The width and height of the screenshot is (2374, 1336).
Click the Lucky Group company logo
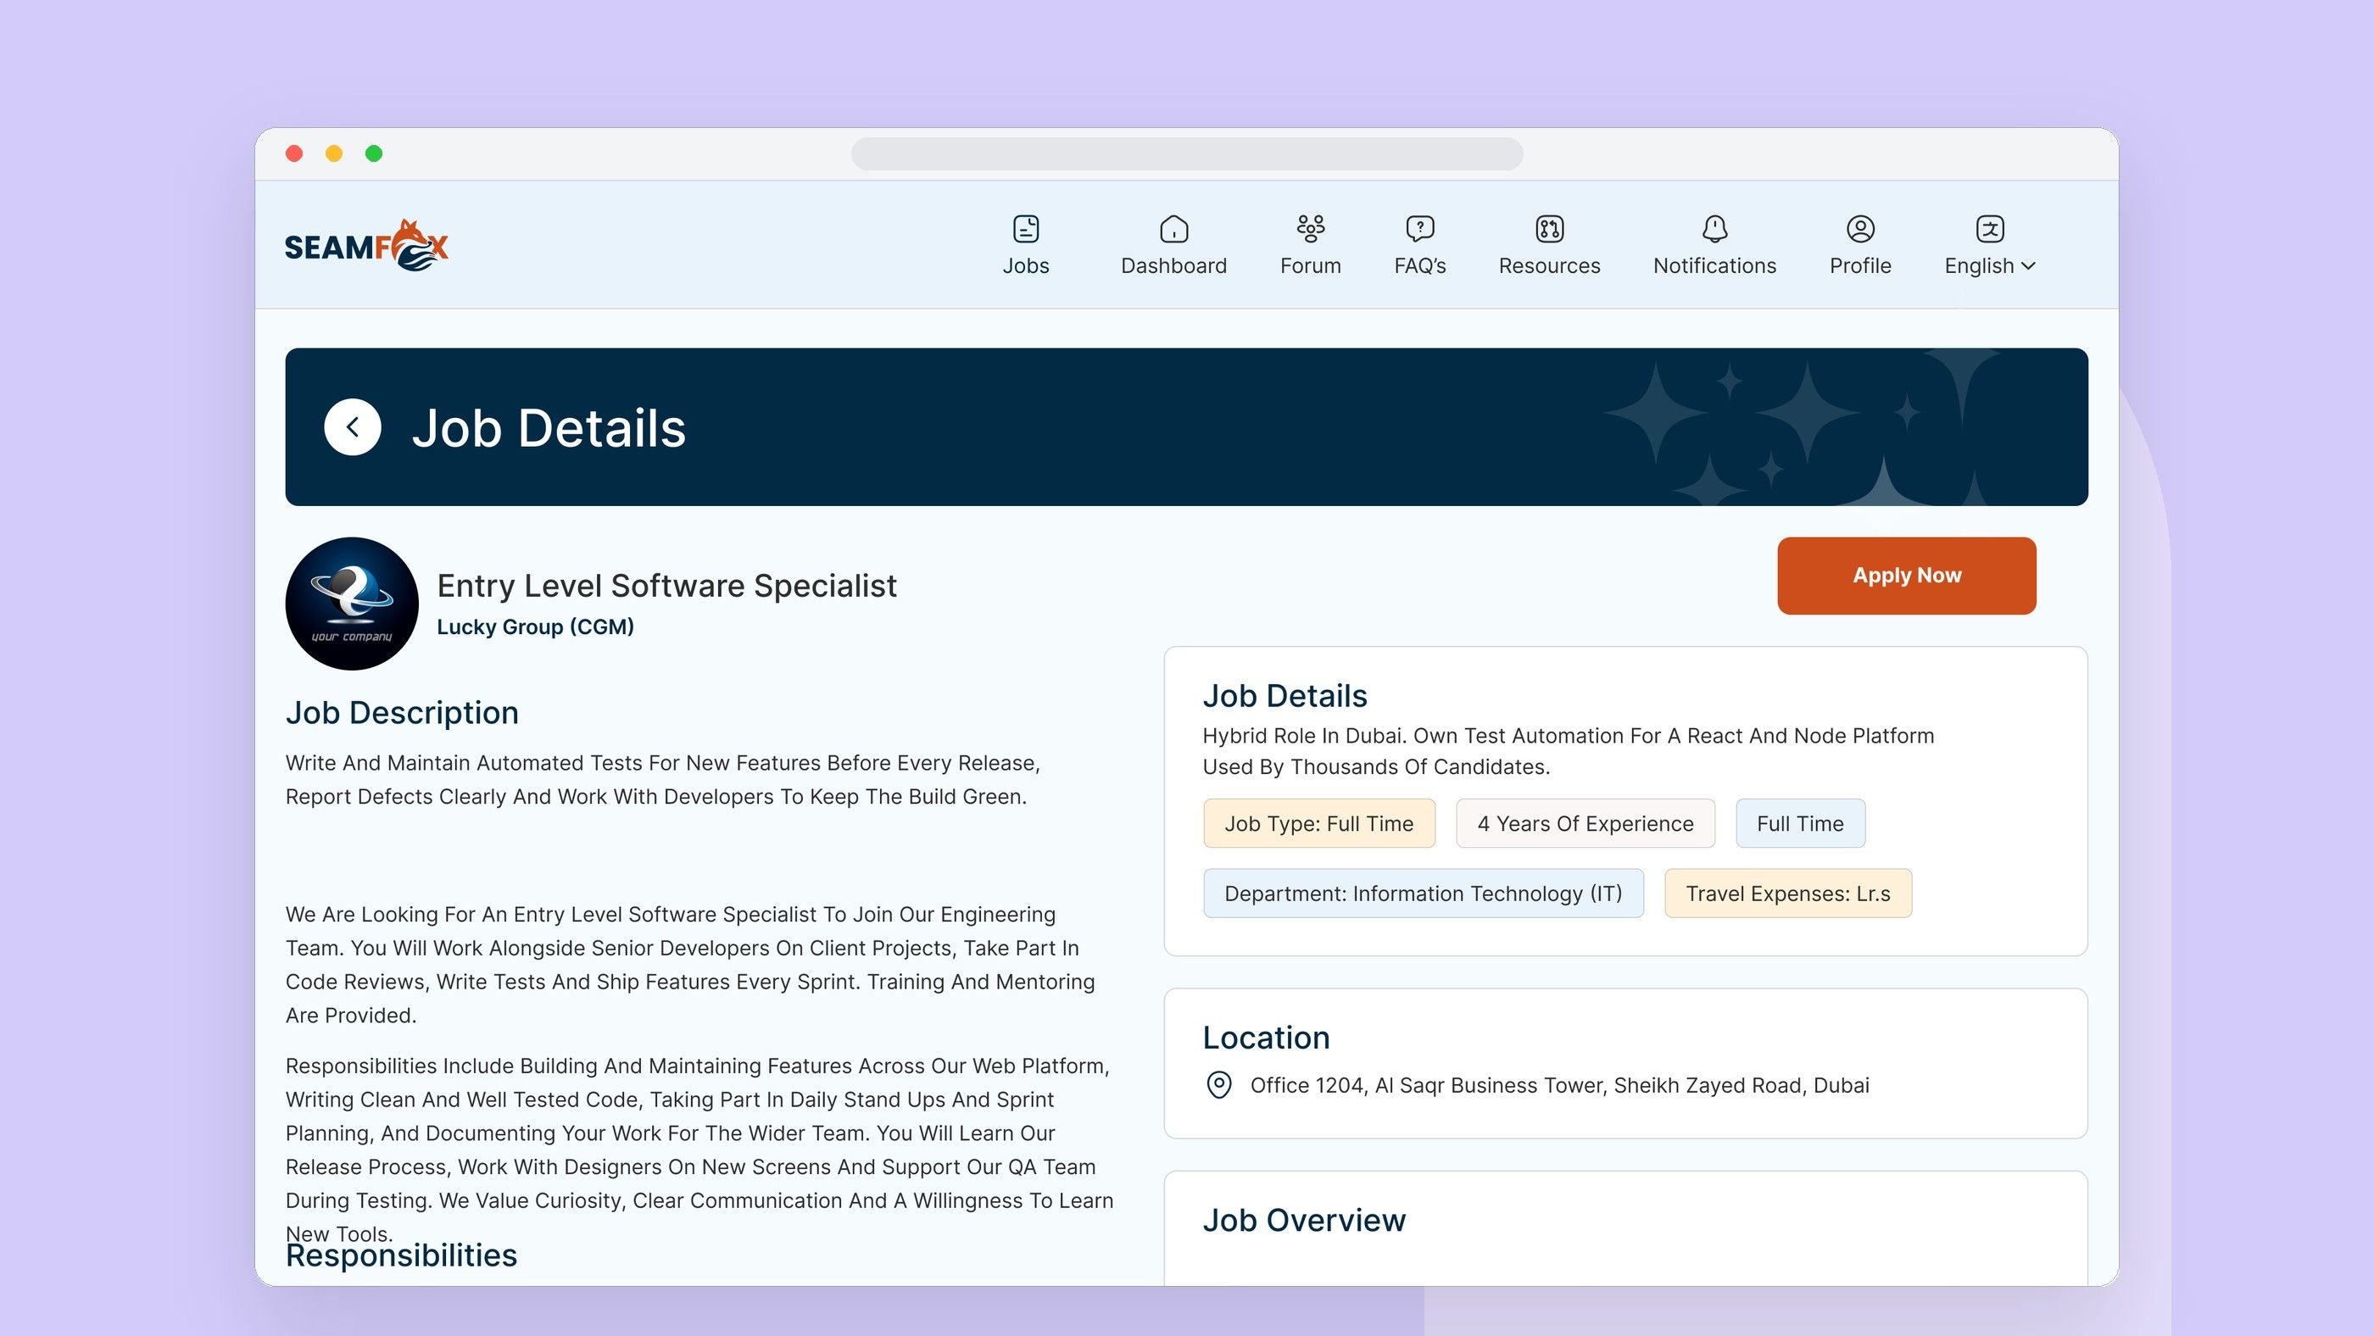tap(352, 604)
